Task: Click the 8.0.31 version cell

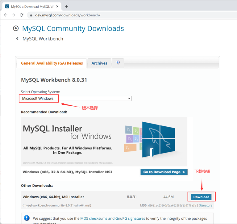Action: click(x=132, y=197)
